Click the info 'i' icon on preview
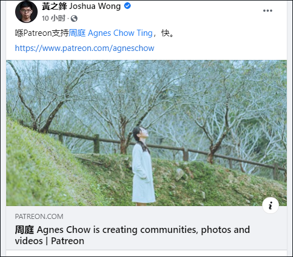The image size is (293, 257). point(271,205)
